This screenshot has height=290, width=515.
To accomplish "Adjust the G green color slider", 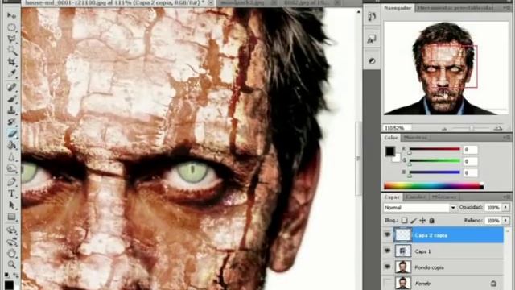I will point(435,161).
